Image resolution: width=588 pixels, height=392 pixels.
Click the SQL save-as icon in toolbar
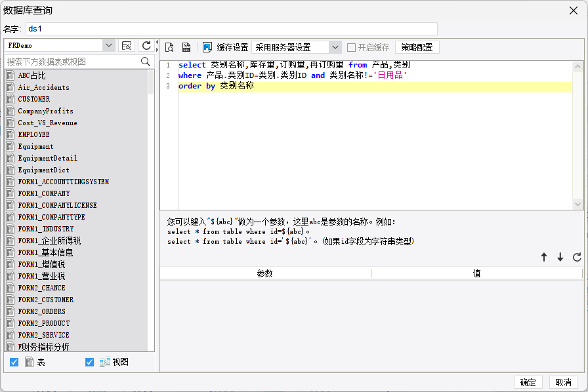tap(186, 47)
